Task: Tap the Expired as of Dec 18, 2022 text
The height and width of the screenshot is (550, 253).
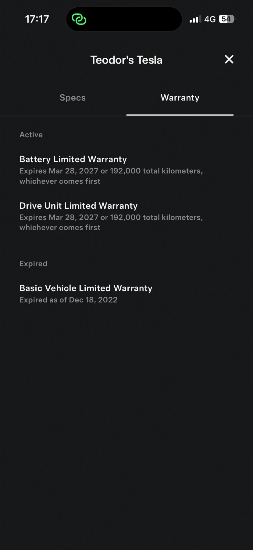Action: pos(68,300)
